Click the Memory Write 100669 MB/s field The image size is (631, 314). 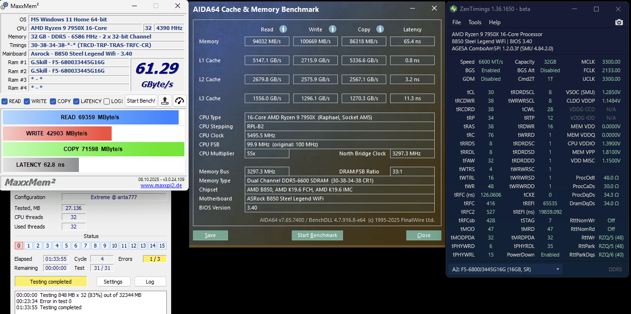point(315,41)
